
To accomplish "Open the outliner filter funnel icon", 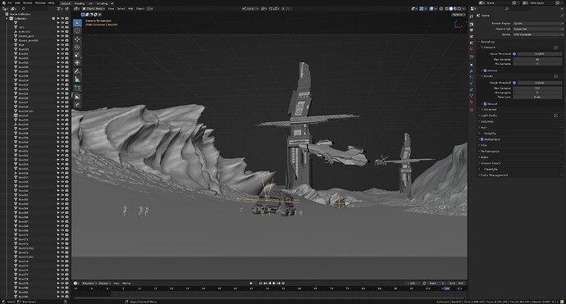I will coord(59,9).
